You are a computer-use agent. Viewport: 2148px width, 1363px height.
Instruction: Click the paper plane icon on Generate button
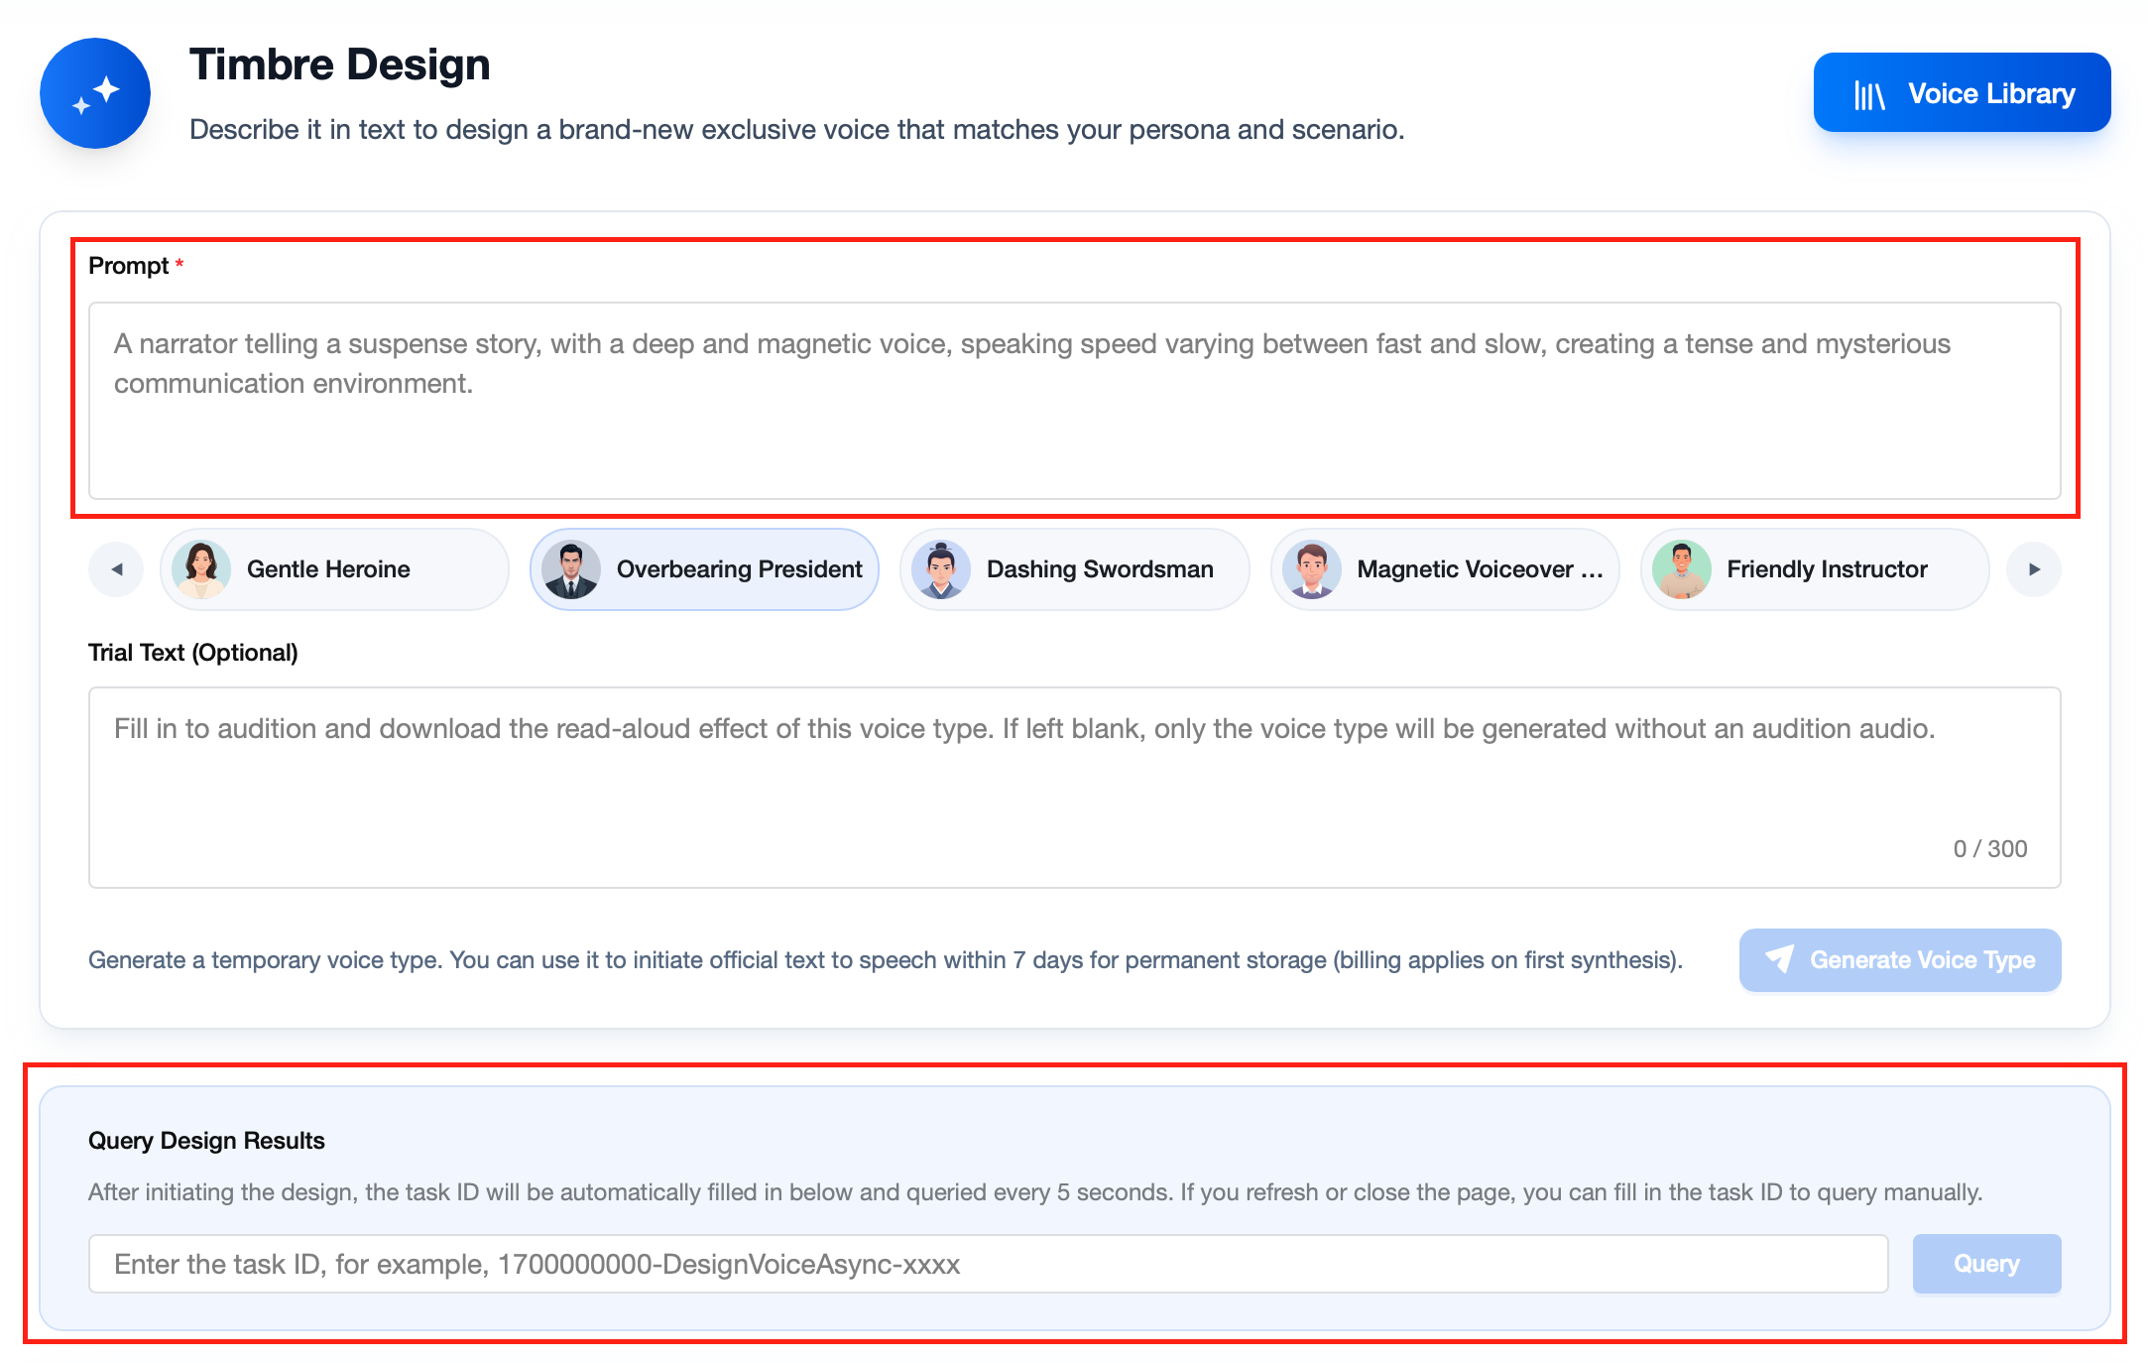(1780, 959)
